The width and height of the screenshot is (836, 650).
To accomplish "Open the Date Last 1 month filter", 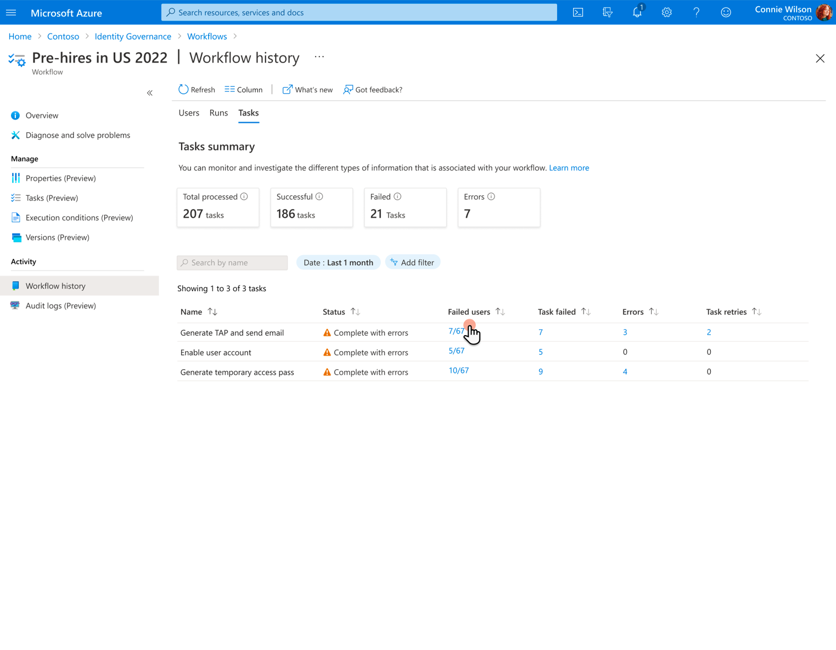I will [x=338, y=262].
